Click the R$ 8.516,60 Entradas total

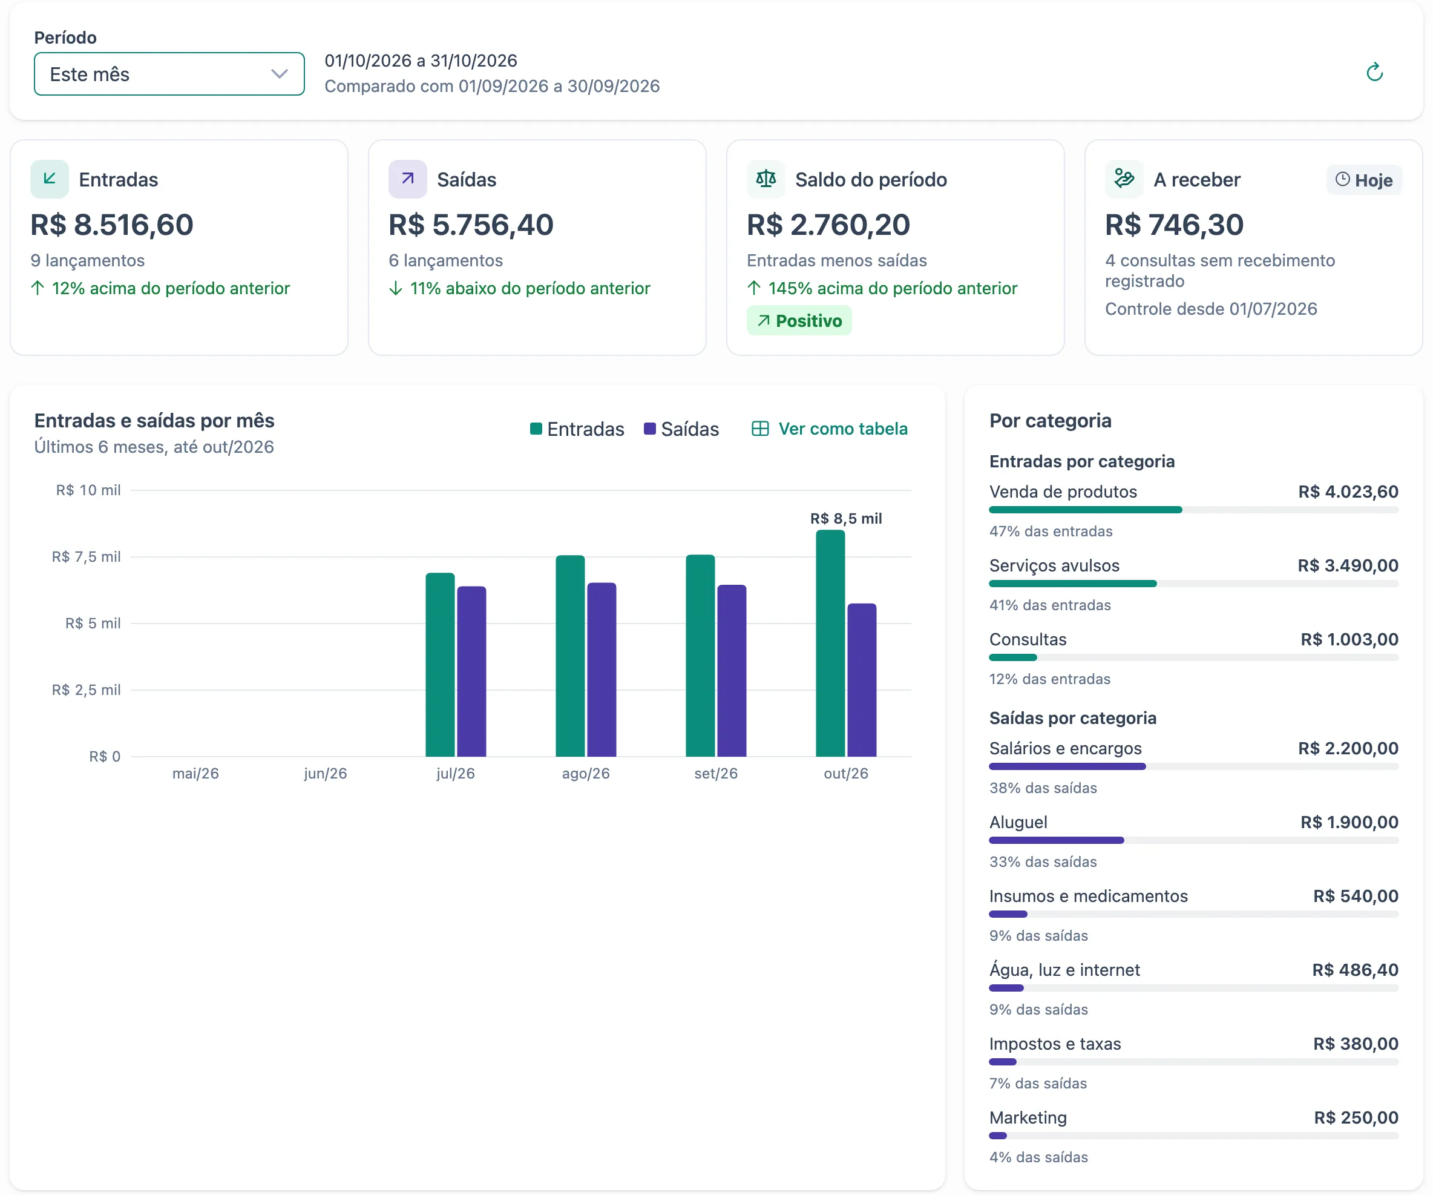point(112,225)
